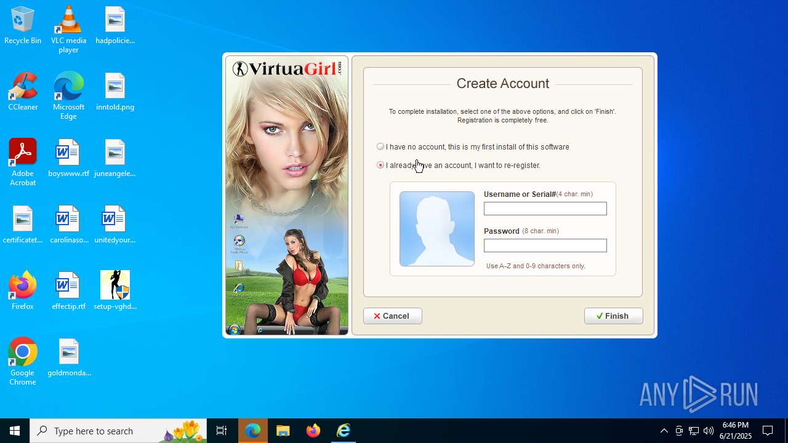
Task: Open File Explorer from the taskbar
Action: click(283, 431)
